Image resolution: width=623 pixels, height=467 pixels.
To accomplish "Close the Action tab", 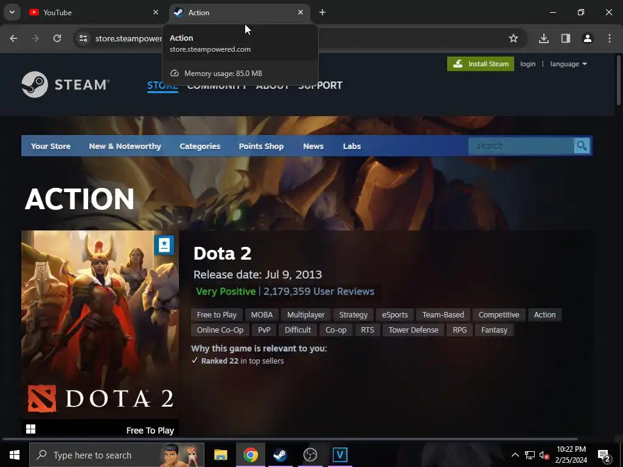I will [301, 12].
